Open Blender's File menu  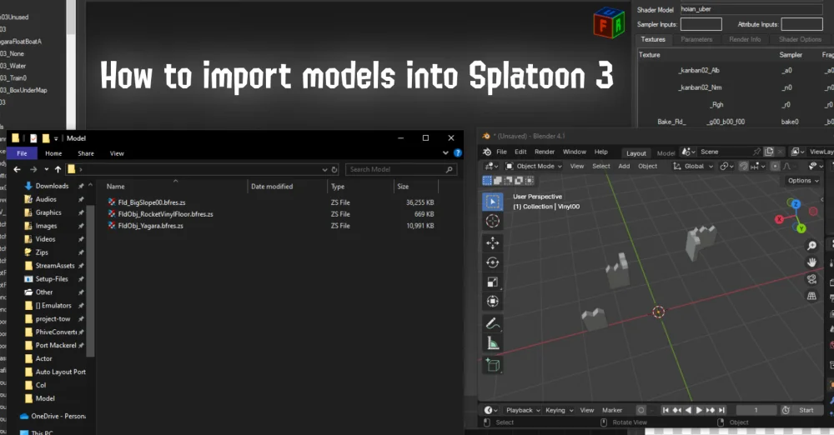(x=501, y=152)
